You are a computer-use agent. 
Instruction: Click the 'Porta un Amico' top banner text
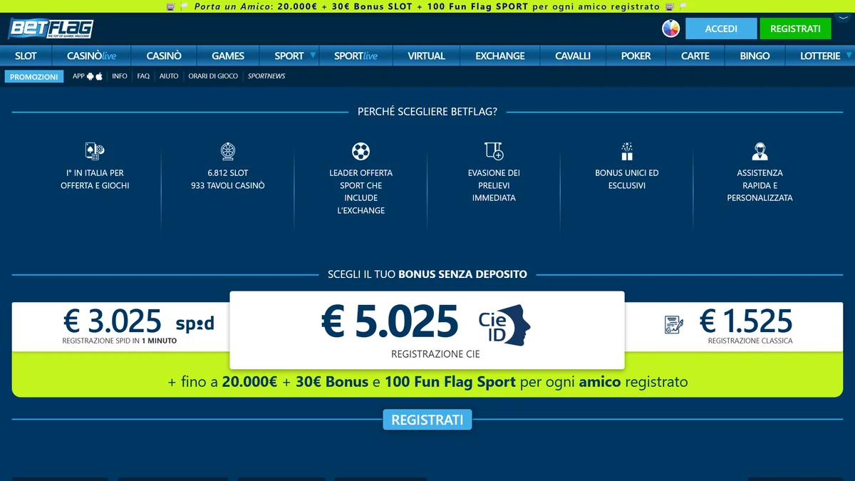(427, 6)
